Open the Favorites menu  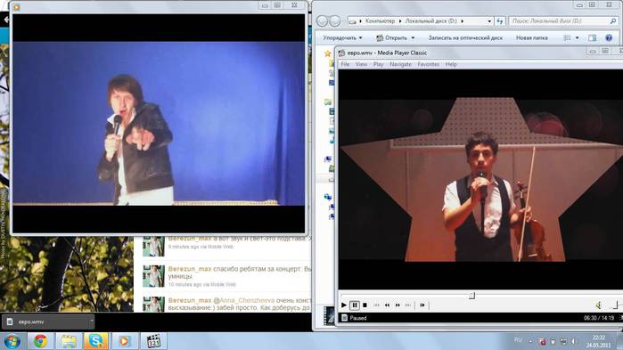[x=429, y=64]
